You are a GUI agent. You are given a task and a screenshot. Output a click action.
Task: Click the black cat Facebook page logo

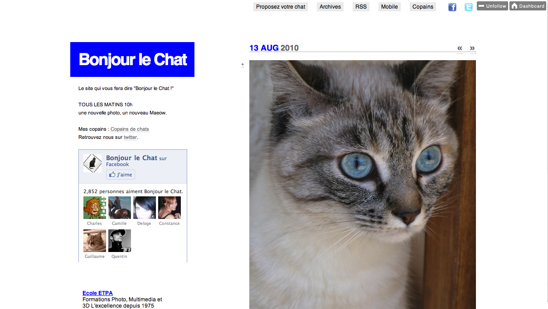pyautogui.click(x=92, y=163)
